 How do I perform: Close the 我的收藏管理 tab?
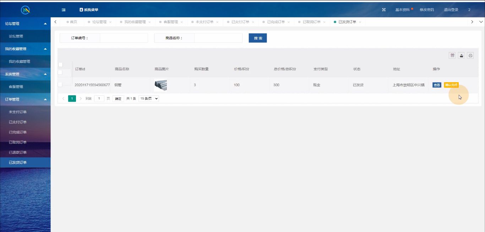[x=149, y=22]
